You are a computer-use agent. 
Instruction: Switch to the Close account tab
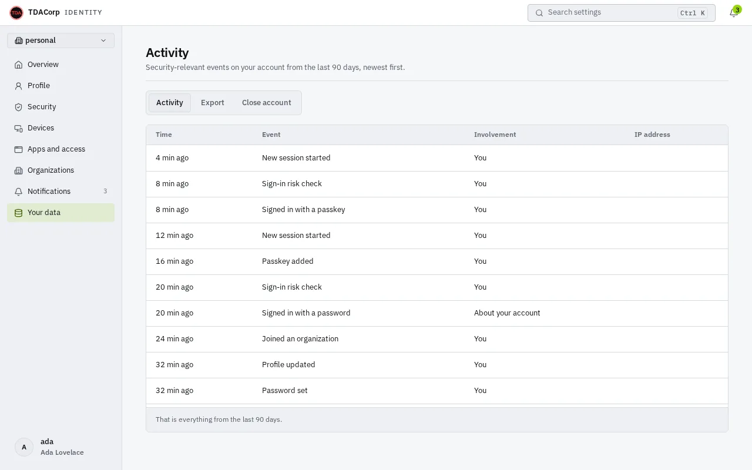click(267, 103)
